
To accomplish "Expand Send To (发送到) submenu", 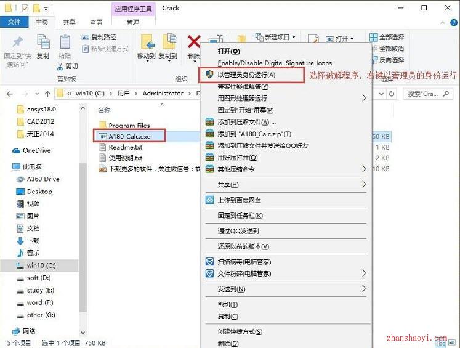I will [286, 289].
